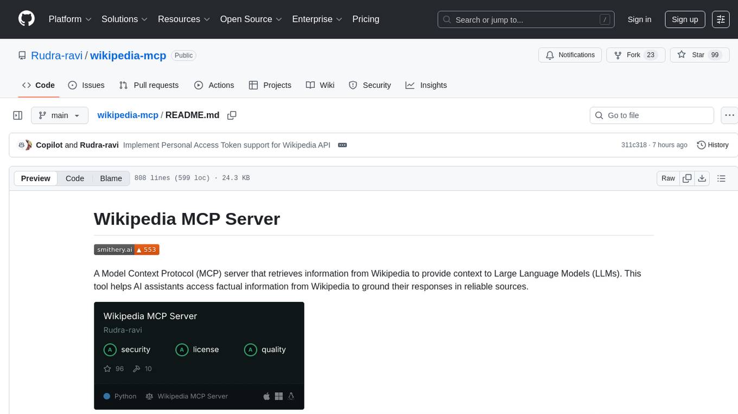
Task: Select the Code view toggle
Action: click(x=75, y=178)
